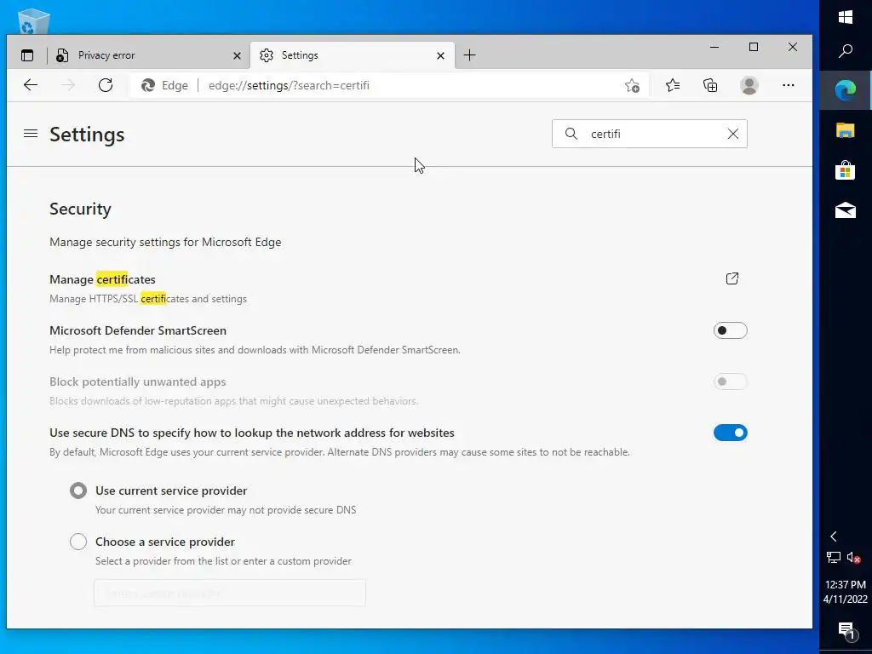Open Manage certificates external link icon

click(x=732, y=278)
